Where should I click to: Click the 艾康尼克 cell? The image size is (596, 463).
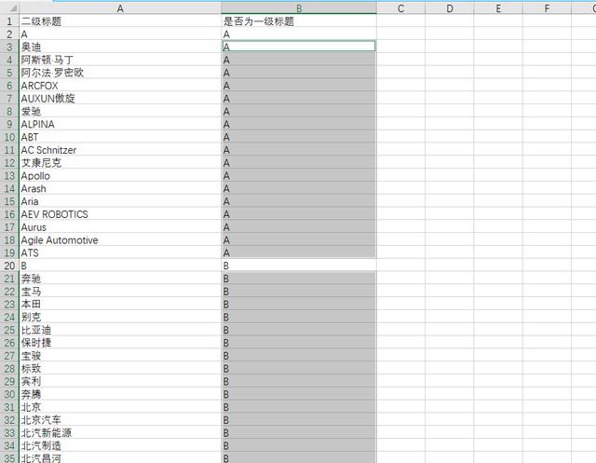(x=120, y=163)
